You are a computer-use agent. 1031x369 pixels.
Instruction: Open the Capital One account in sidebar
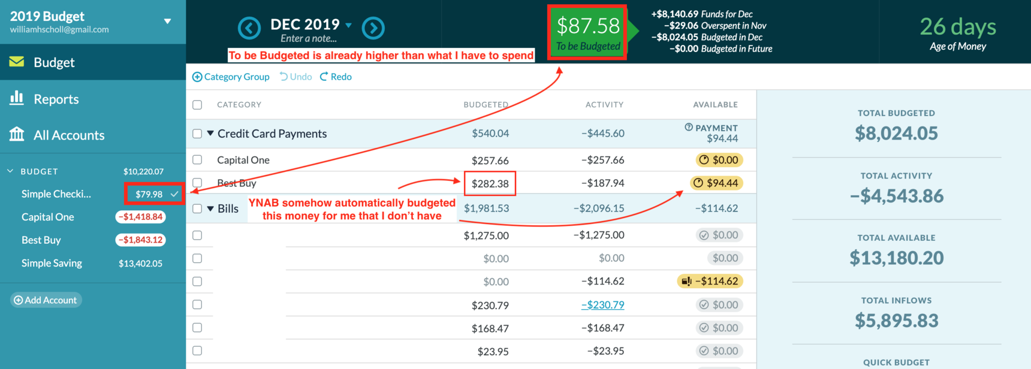[48, 217]
